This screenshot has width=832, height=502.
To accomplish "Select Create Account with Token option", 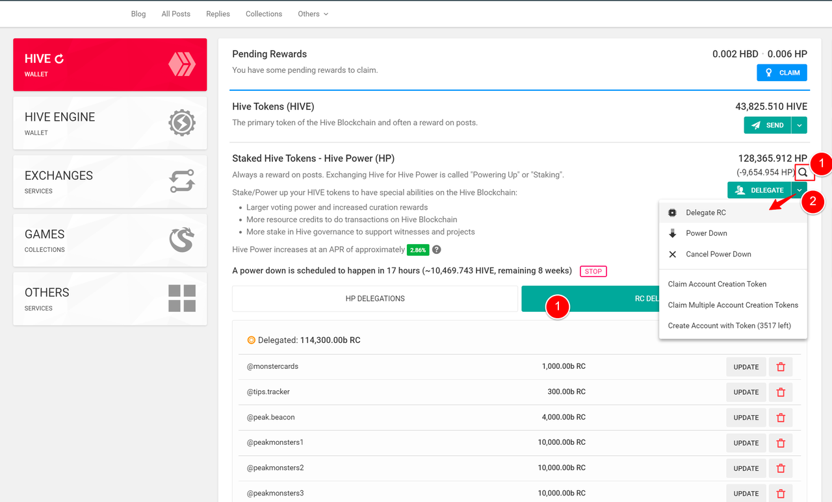I will [x=733, y=325].
